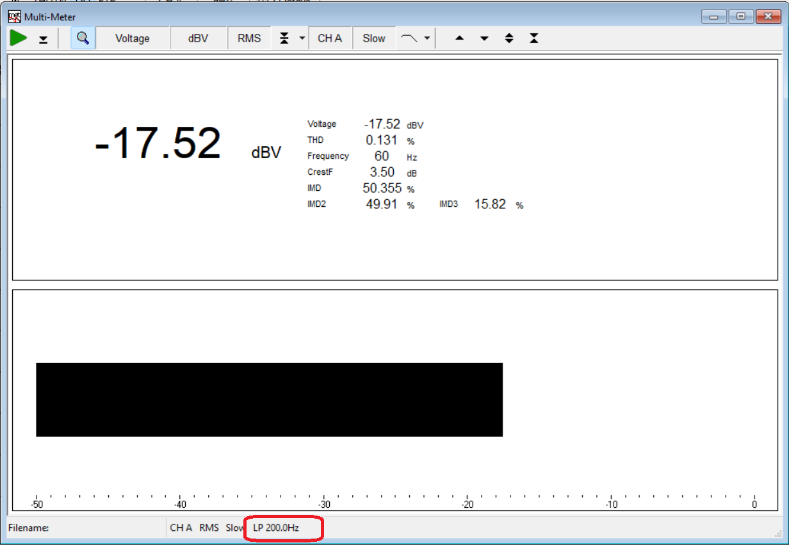This screenshot has height=545, width=789.
Task: Click the CrestF value 3.50
Action: pyautogui.click(x=382, y=172)
